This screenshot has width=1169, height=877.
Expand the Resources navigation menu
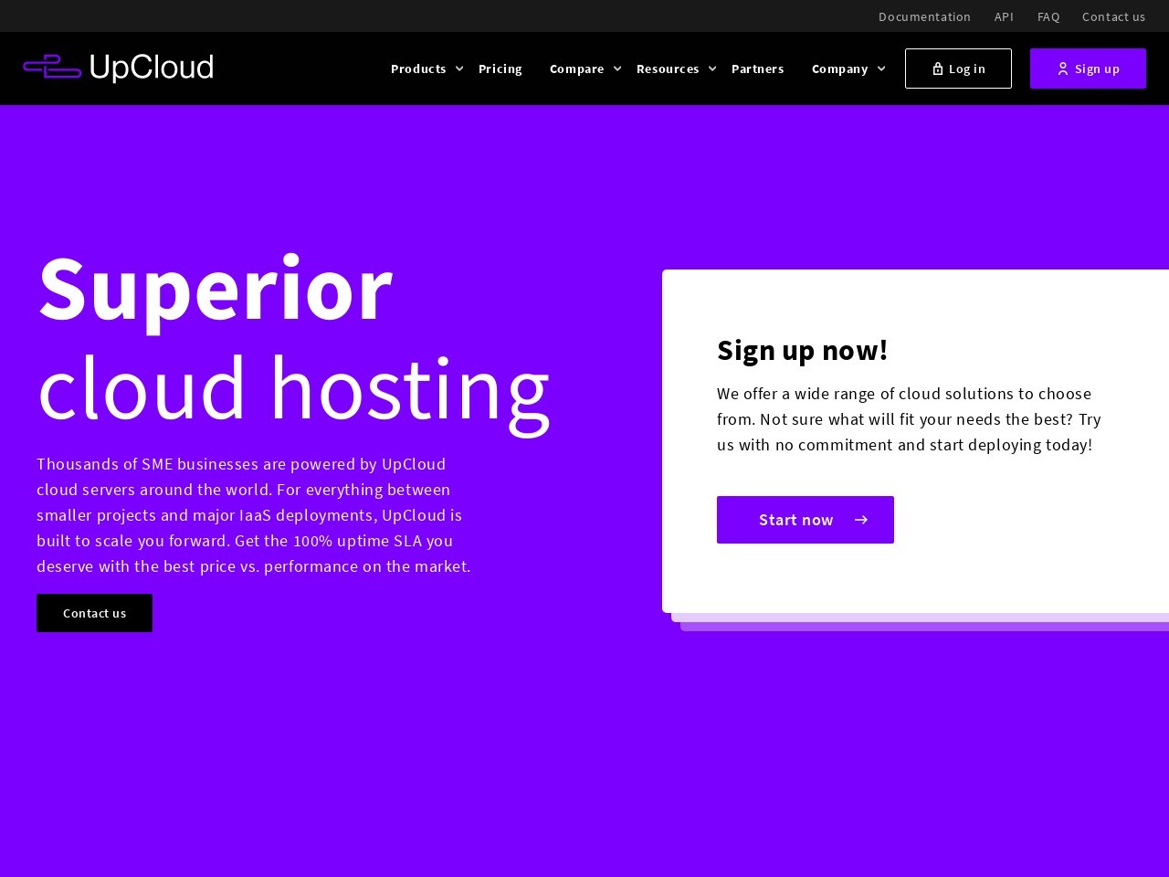pyautogui.click(x=668, y=69)
